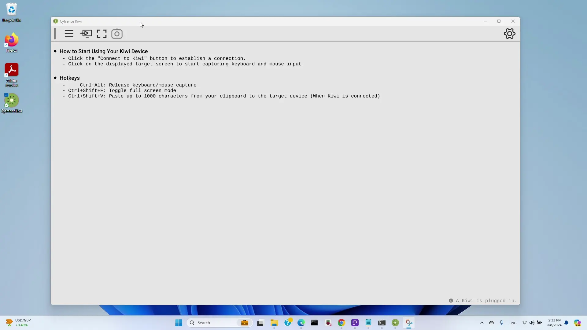Open the USD/GBP widget on the taskbar

click(18, 323)
